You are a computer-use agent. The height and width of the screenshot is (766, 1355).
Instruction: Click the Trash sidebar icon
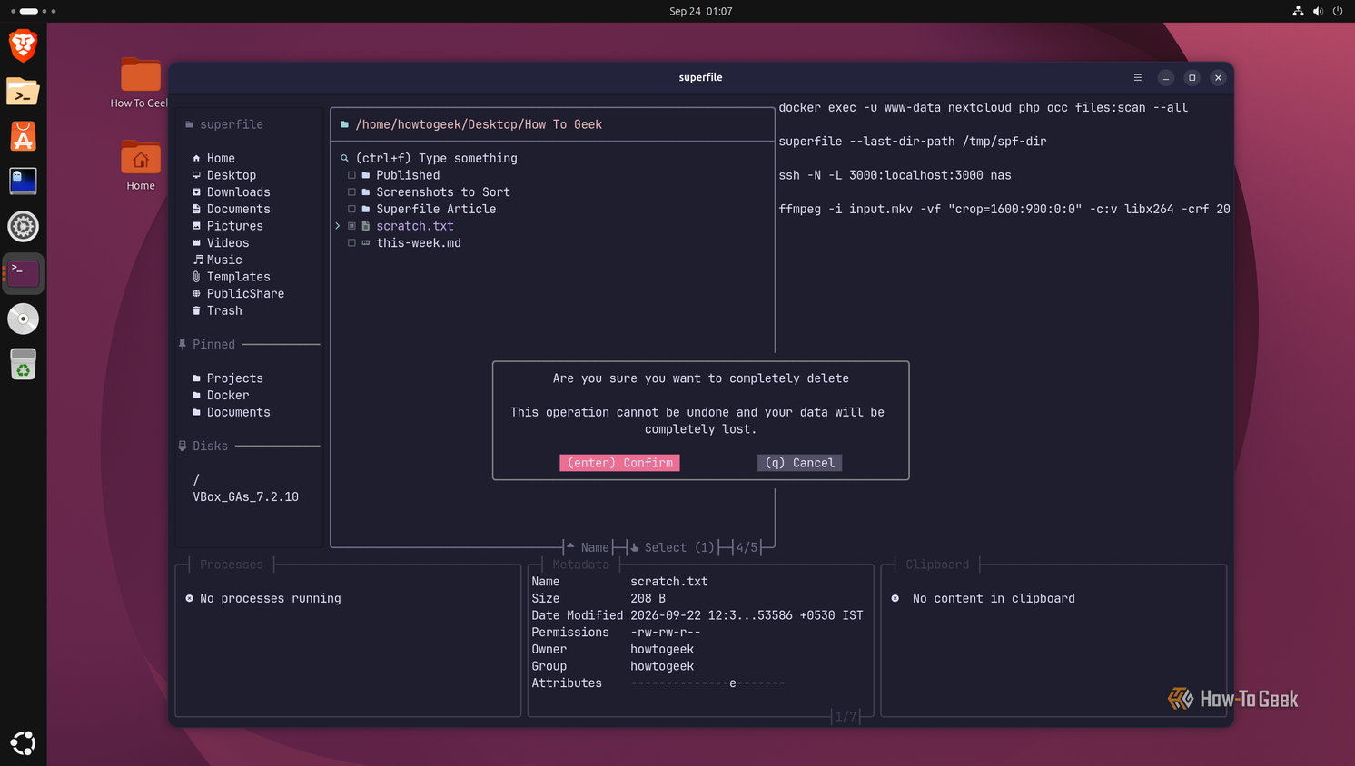coord(196,310)
